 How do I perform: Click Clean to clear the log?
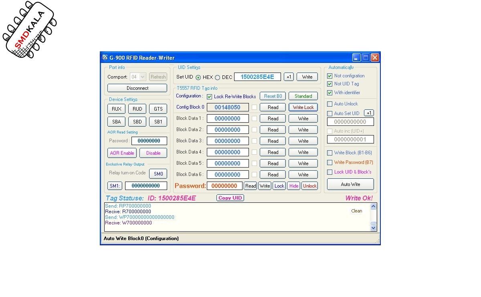pos(356,211)
